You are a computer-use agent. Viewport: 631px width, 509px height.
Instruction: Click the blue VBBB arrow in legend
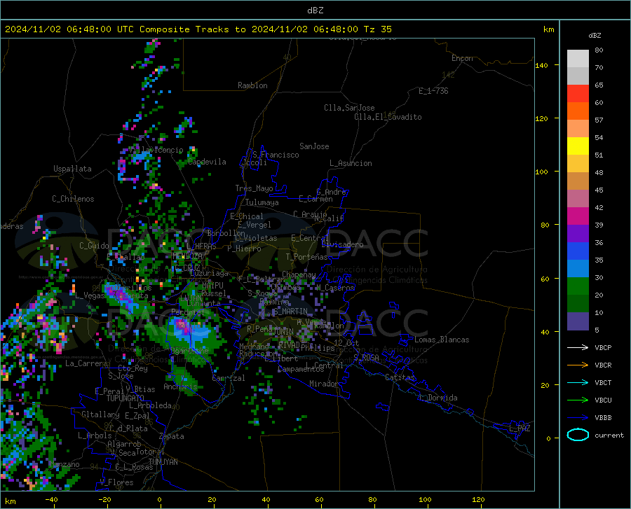coord(578,417)
